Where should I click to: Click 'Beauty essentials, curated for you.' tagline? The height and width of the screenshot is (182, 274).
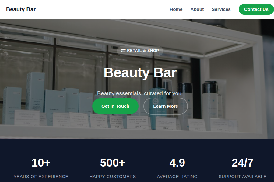click(x=140, y=93)
